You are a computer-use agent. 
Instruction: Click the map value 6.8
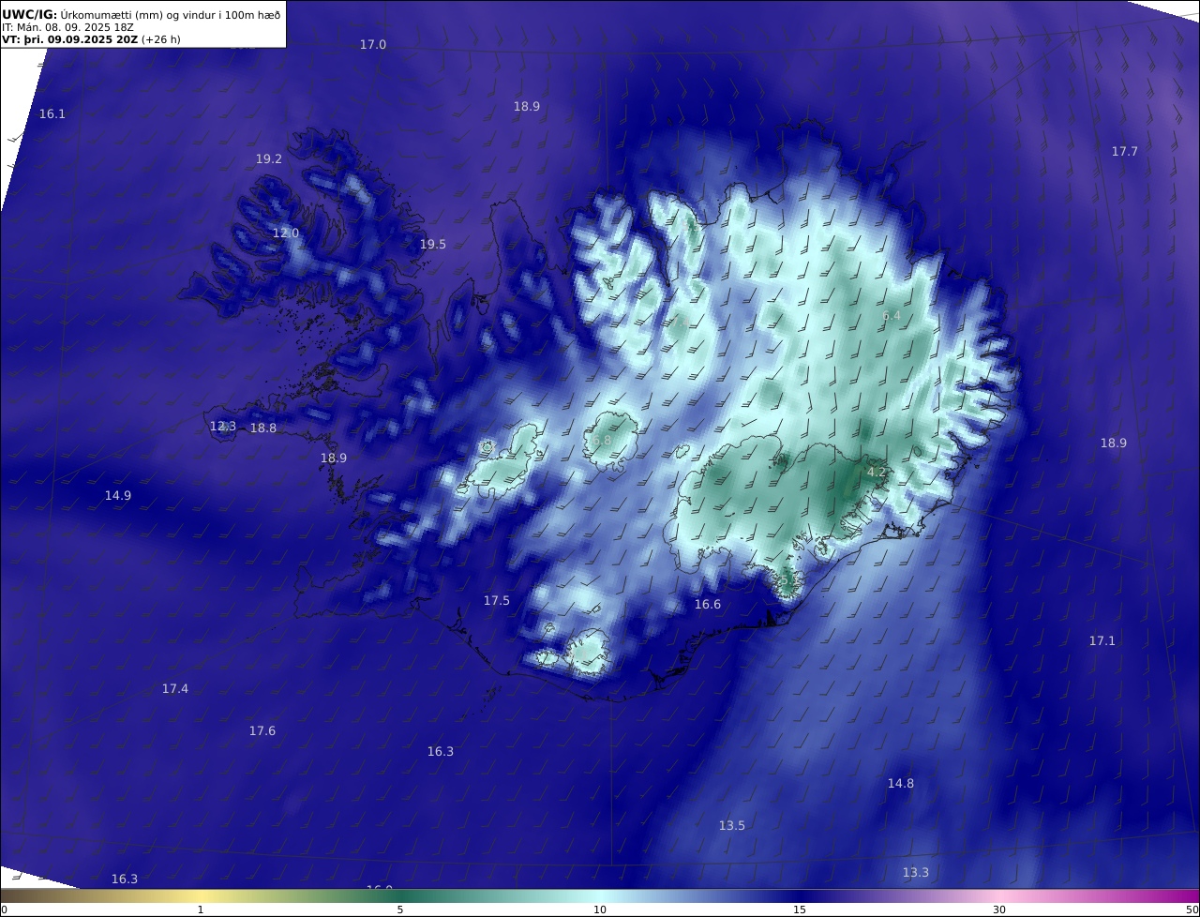[x=602, y=441]
